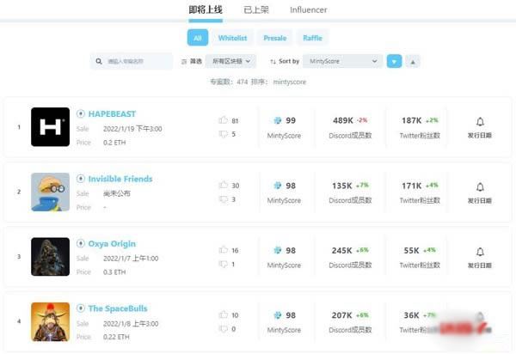Click the Ethereum icon beside Oxya Origin
The width and height of the screenshot is (516, 354).
point(81,244)
